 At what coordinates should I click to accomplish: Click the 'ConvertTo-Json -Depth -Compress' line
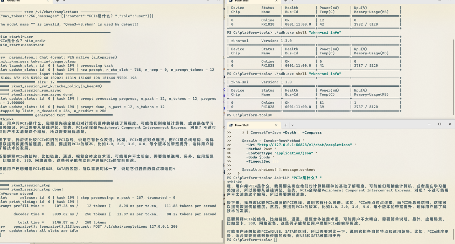tap(282, 132)
